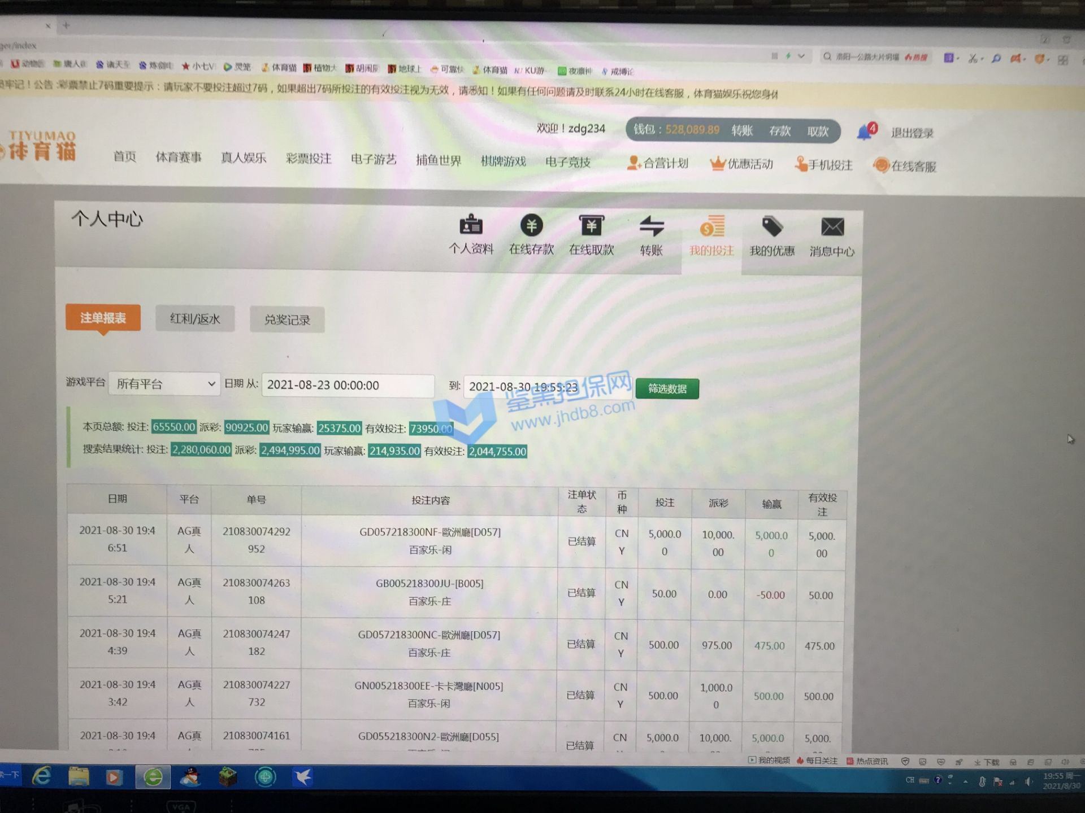Open 在线取款 withdrawal icon
1085x813 pixels.
point(591,226)
